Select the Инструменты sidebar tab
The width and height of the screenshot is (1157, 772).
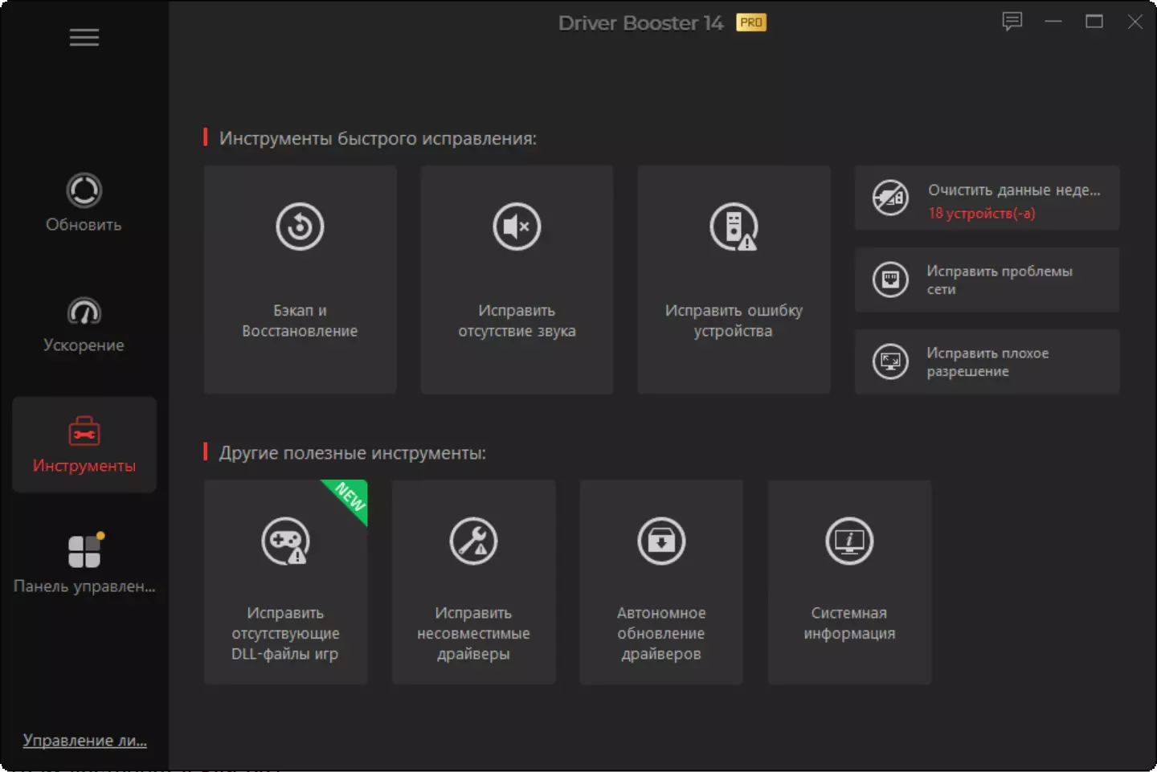click(x=84, y=444)
